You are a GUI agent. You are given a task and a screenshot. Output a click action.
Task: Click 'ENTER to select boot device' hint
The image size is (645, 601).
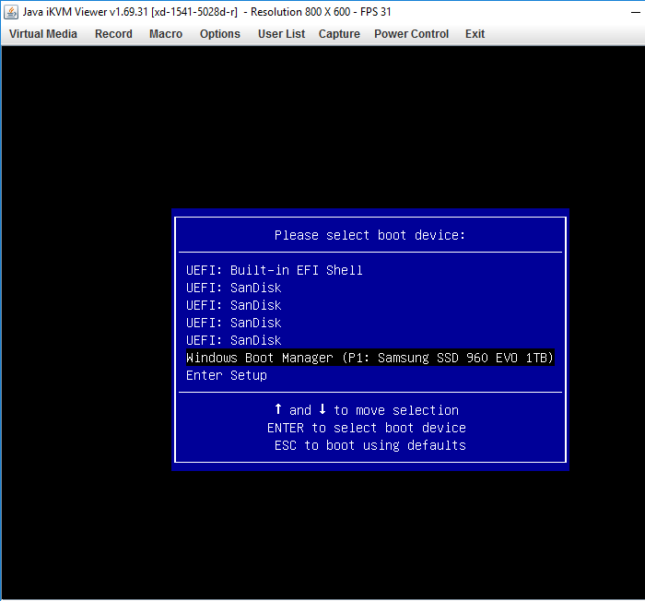[x=367, y=428]
